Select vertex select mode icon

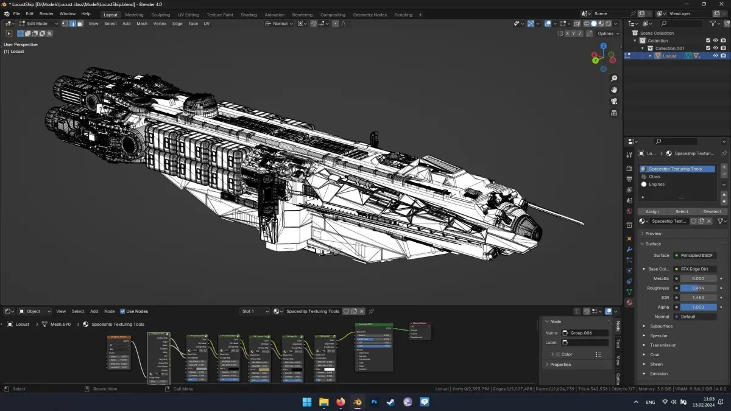[x=65, y=24]
